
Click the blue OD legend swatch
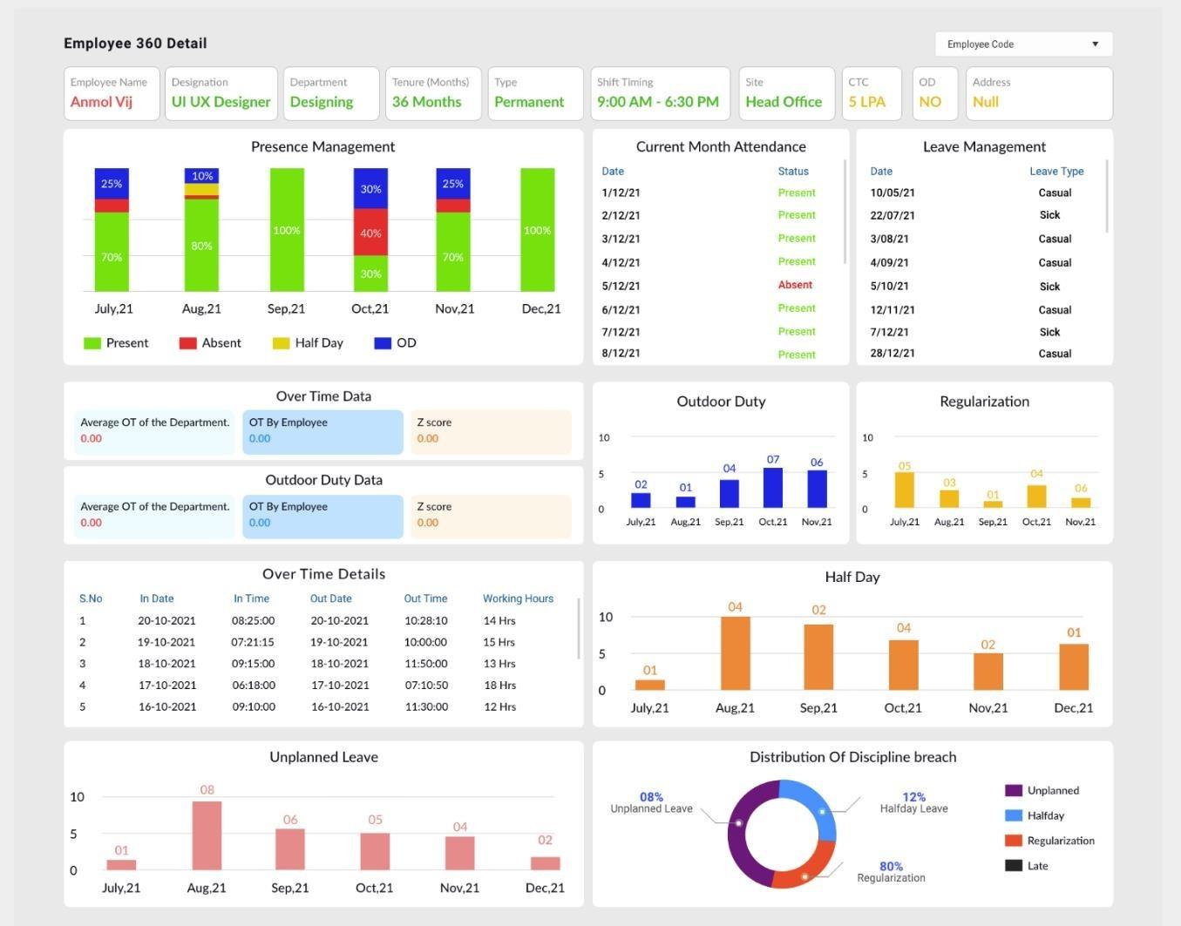point(383,343)
